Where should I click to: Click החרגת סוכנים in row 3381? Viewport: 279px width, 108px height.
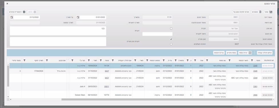coord(268,87)
